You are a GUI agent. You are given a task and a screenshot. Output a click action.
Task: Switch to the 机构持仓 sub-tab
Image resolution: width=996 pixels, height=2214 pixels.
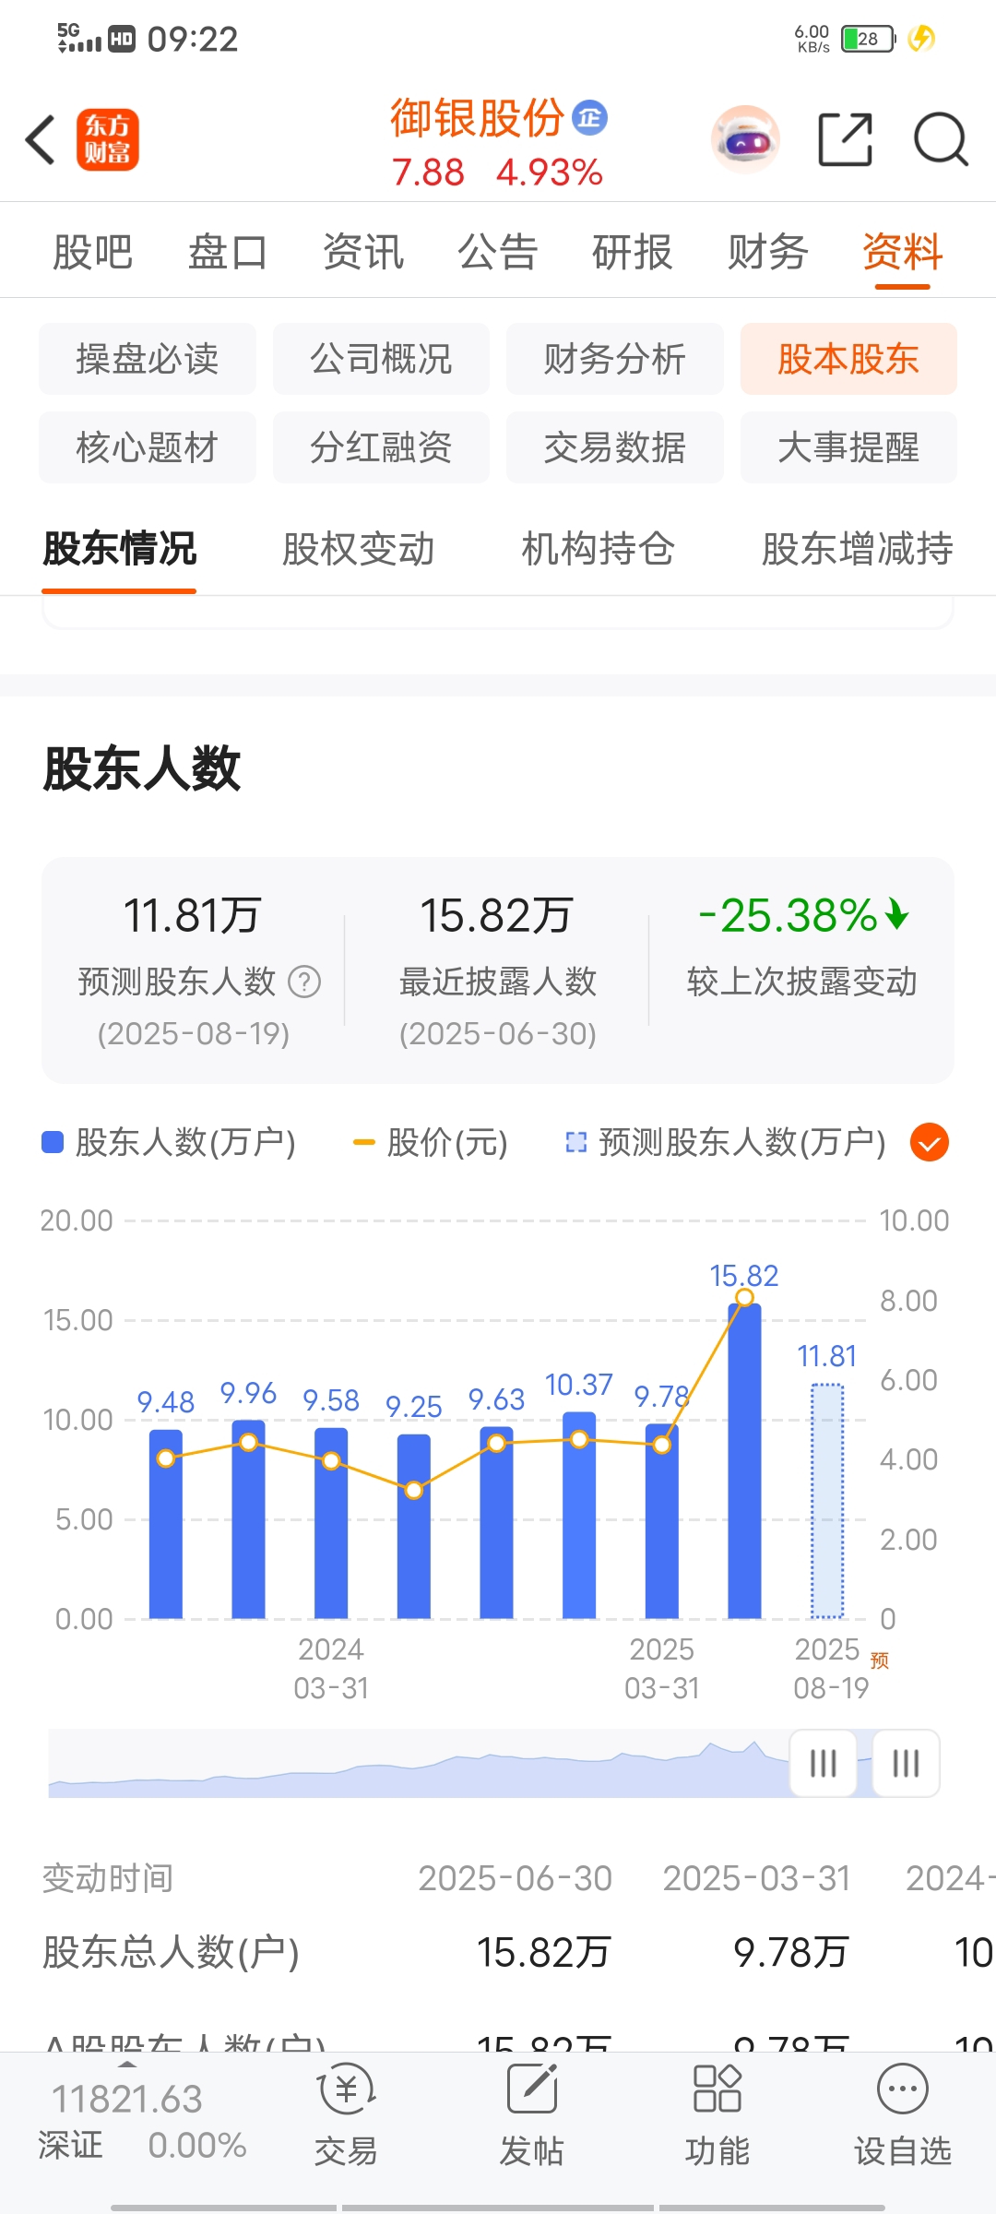598,549
